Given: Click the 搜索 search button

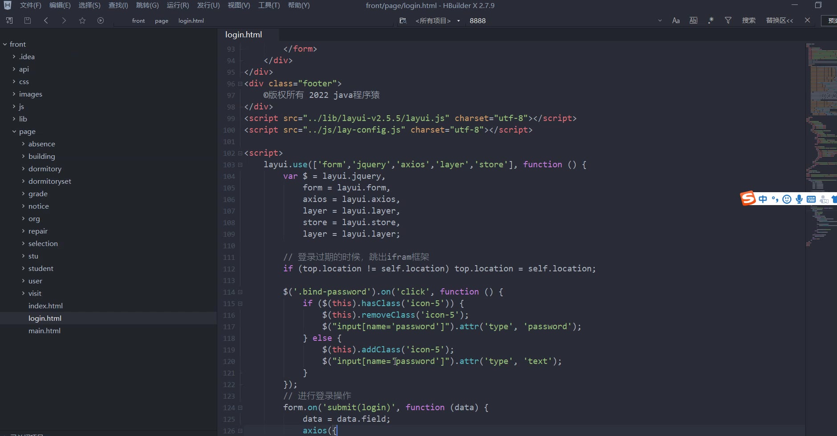Looking at the screenshot, I should pyautogui.click(x=748, y=20).
